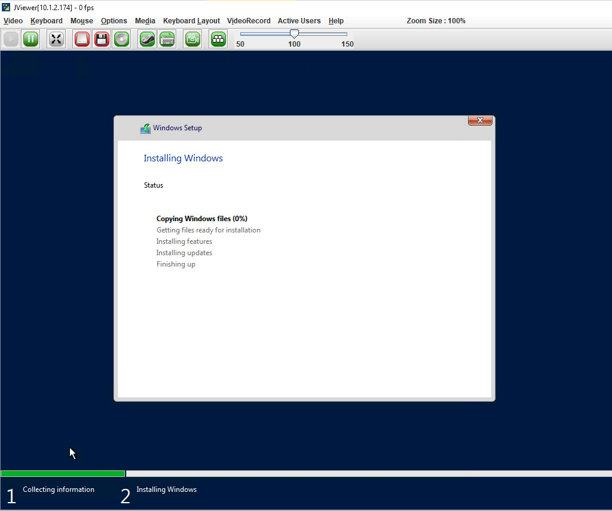This screenshot has height=511, width=612.
Task: Open the Keyboard menu
Action: click(x=47, y=21)
